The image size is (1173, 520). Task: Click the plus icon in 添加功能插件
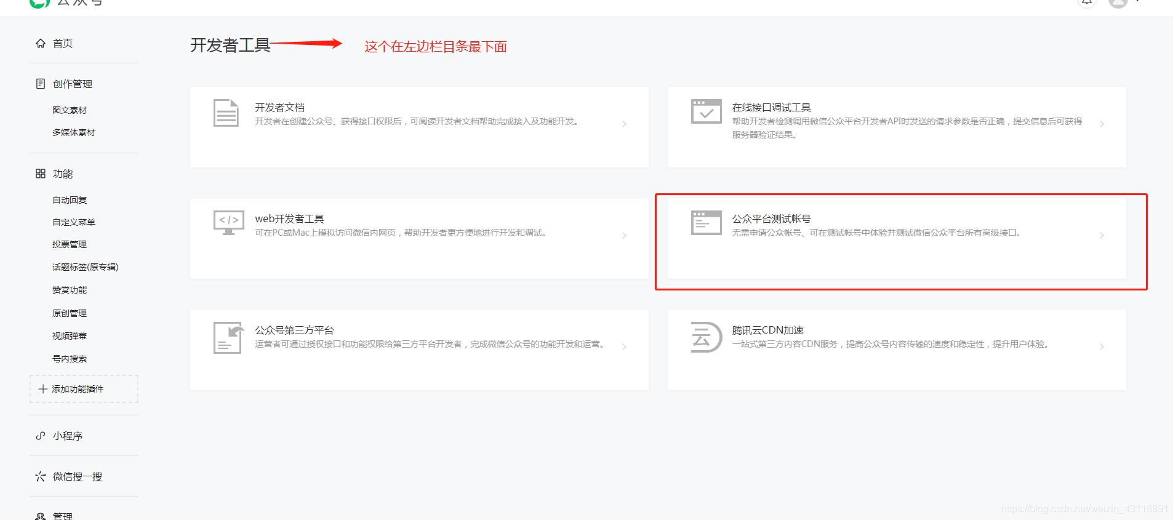pyautogui.click(x=43, y=389)
